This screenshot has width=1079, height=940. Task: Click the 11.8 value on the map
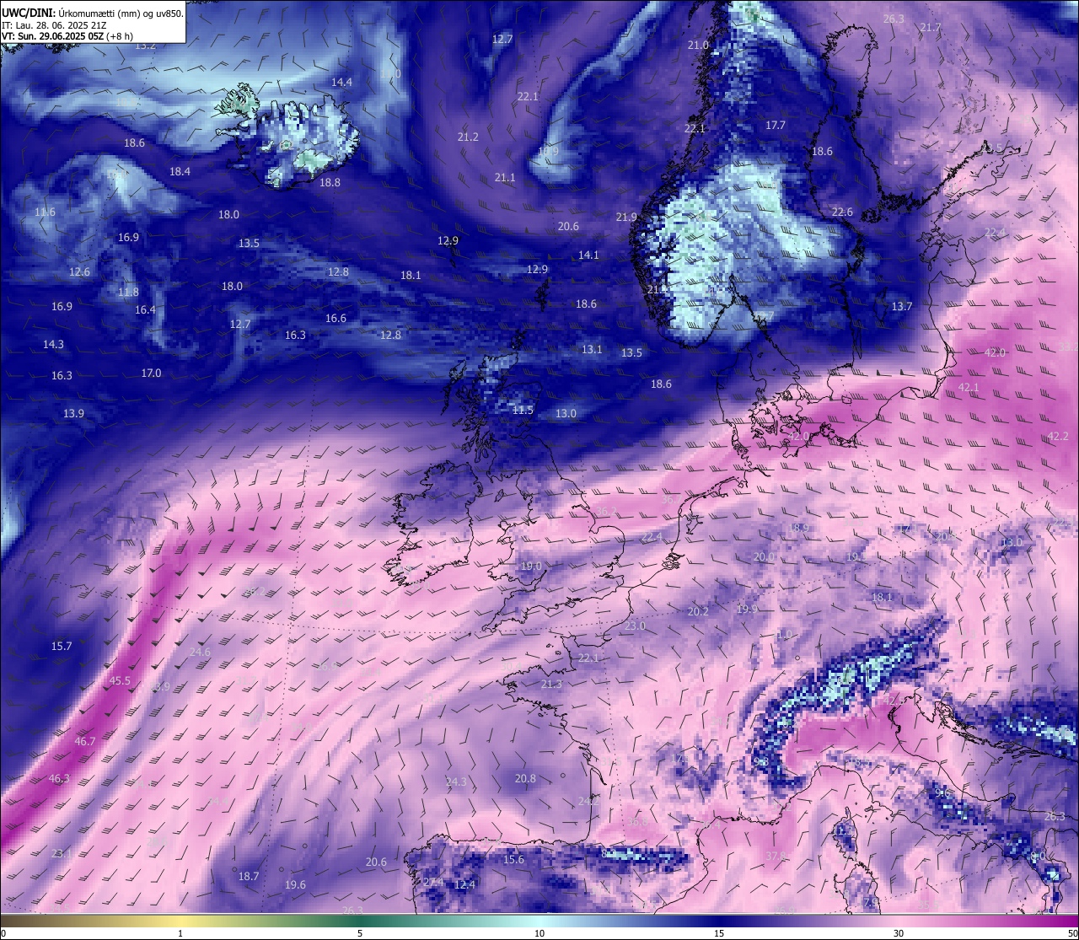pos(128,292)
